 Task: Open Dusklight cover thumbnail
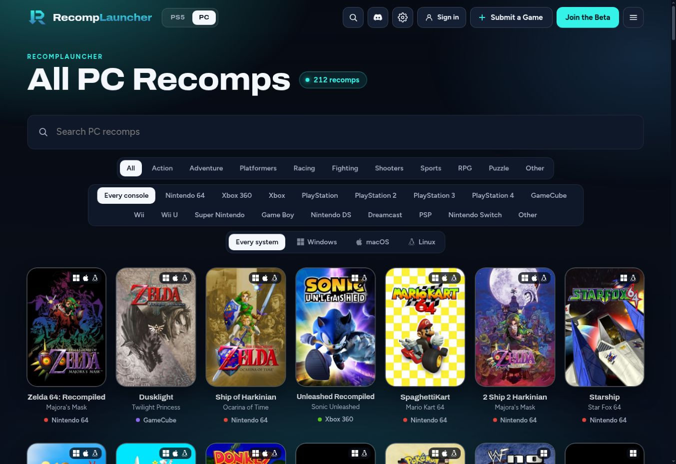click(x=156, y=327)
